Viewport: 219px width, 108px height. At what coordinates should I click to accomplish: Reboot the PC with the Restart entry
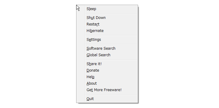point(107,24)
